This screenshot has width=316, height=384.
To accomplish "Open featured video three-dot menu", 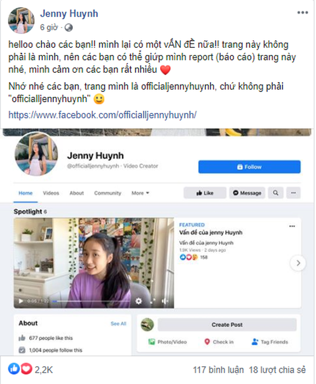I will pos(292,226).
